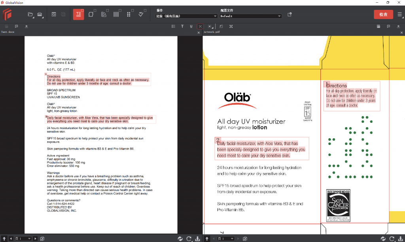Select the Graphics comparison mode

pyautogui.click(x=91, y=15)
